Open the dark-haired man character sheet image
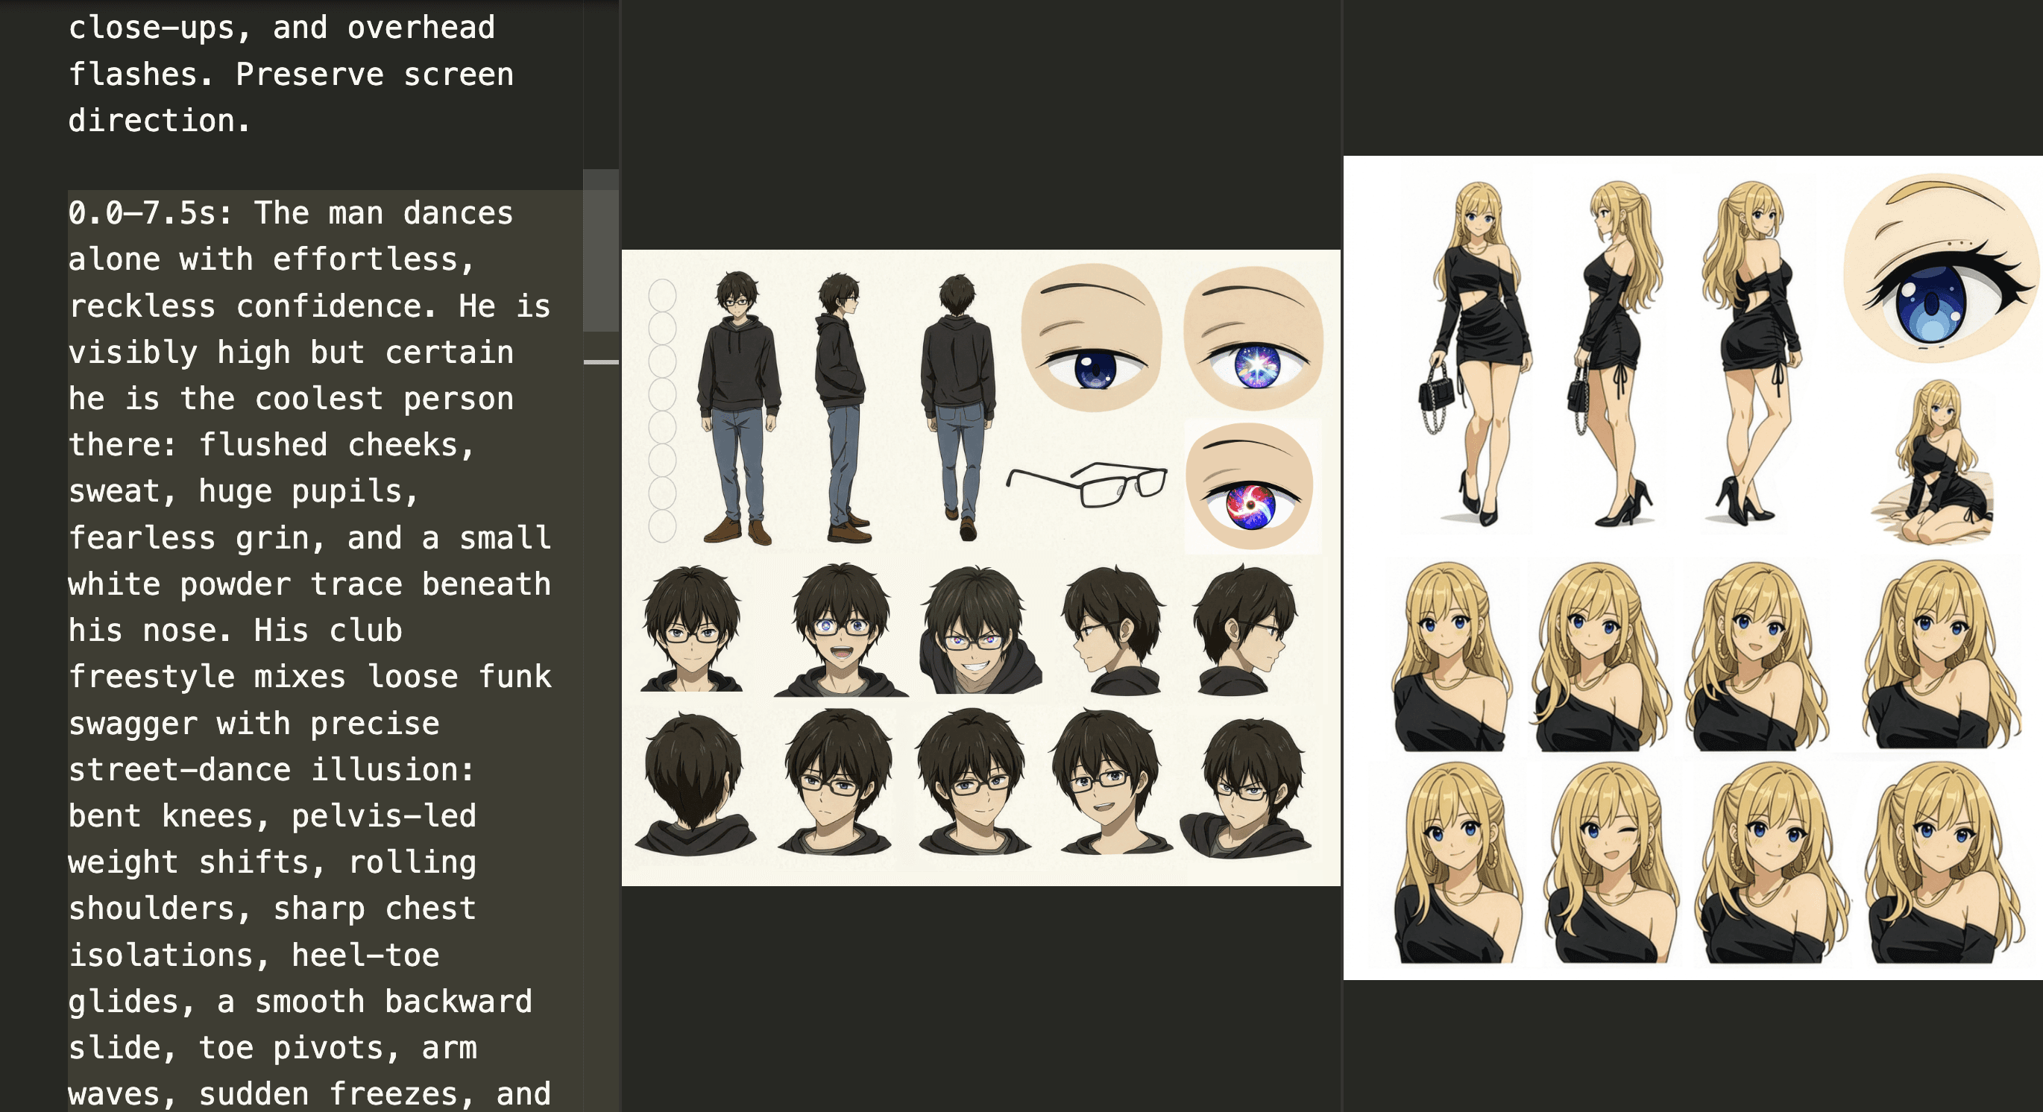 (x=981, y=567)
